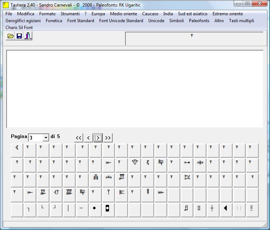The height and width of the screenshot is (230, 270).
Task: Click the magenta-blue toolbar icon beside Save
Action: point(28,36)
